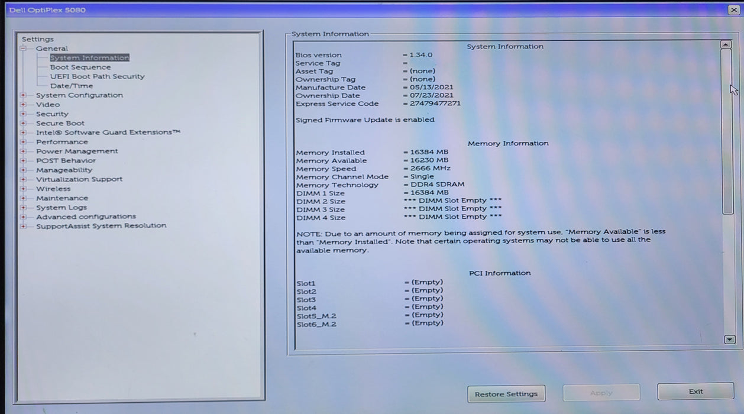Select the System Logs label

(61, 208)
